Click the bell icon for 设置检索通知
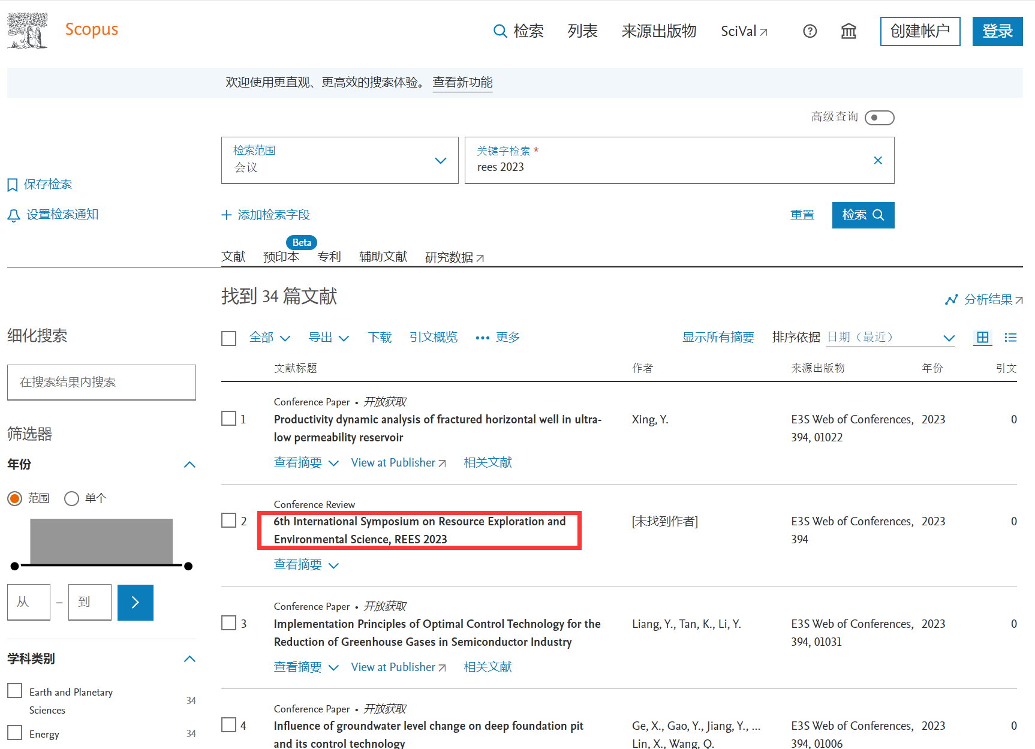 tap(13, 215)
